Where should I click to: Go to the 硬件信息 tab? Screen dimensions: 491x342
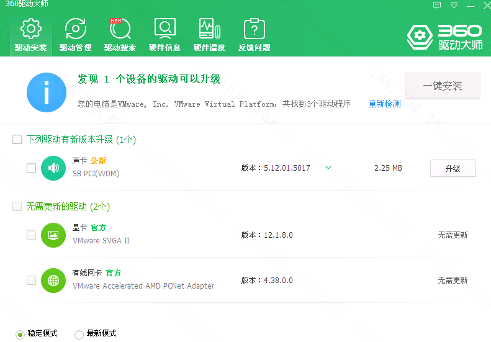click(x=164, y=35)
